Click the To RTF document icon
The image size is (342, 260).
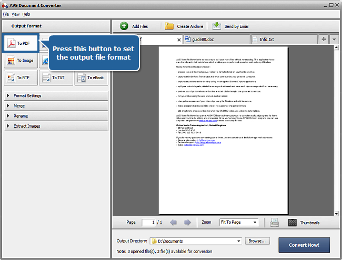click(11, 78)
